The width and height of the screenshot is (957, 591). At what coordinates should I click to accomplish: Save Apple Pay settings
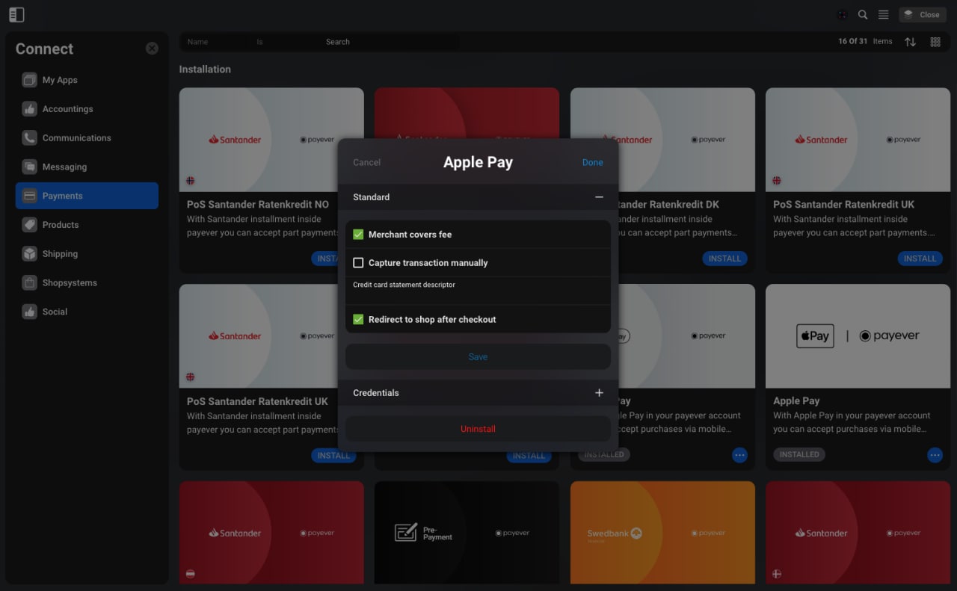coord(478,357)
